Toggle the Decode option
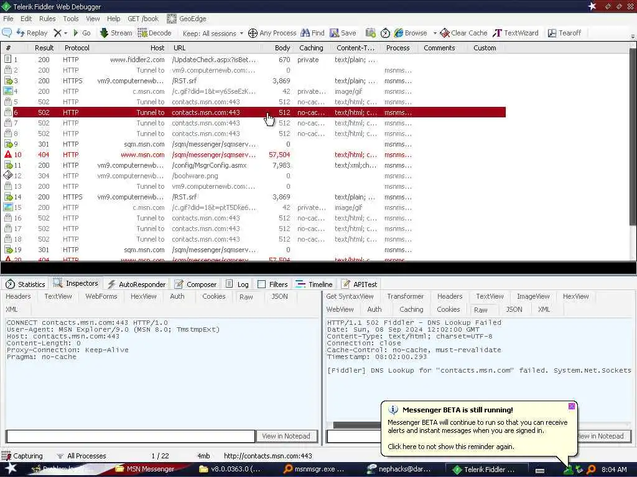The height and width of the screenshot is (477, 637). (x=154, y=33)
